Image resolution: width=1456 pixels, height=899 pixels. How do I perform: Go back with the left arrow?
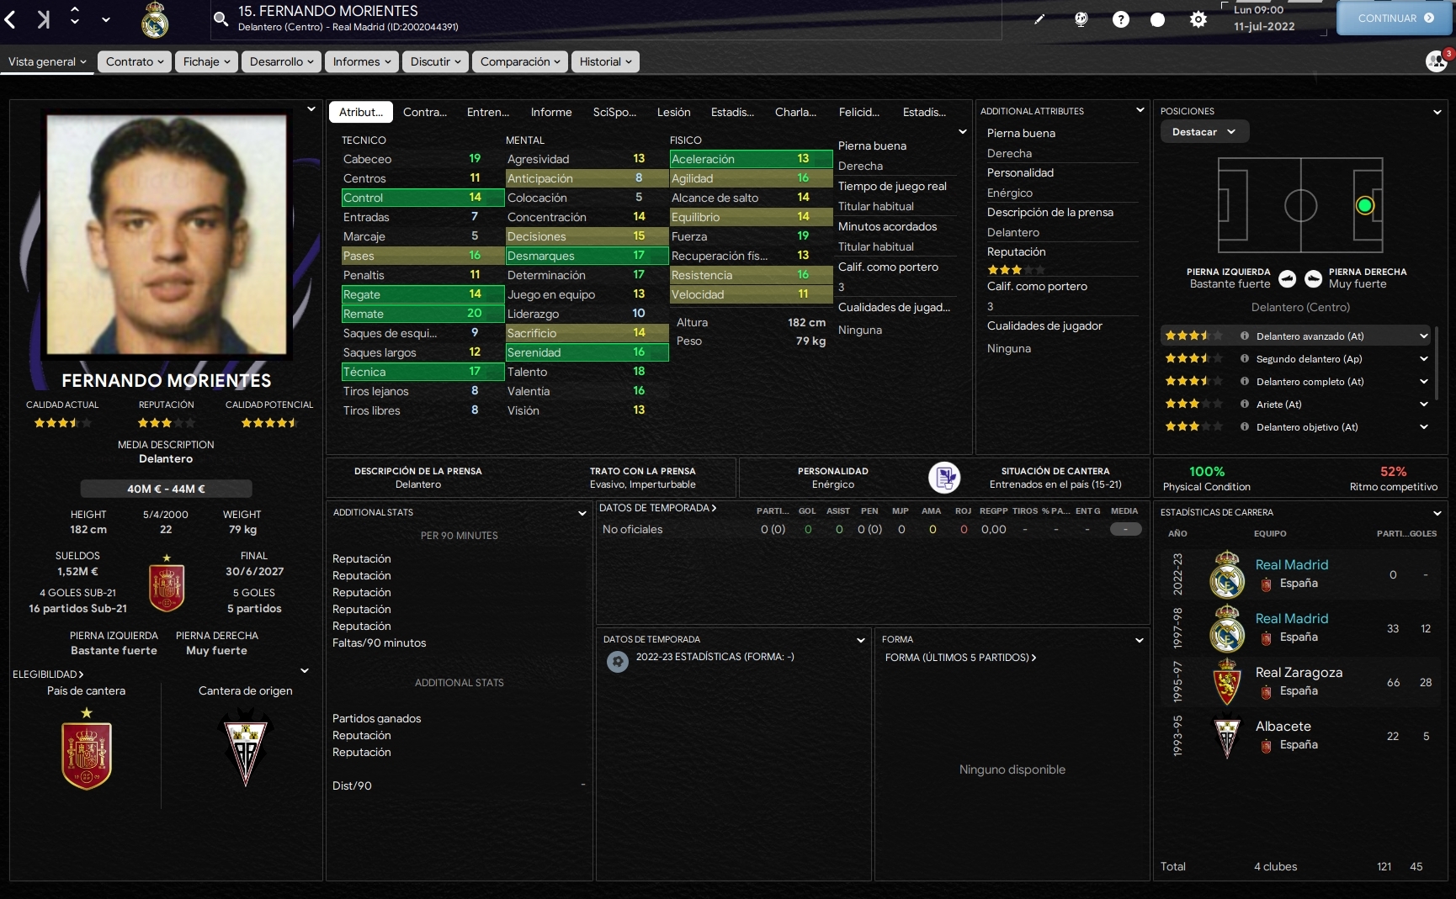(10, 19)
